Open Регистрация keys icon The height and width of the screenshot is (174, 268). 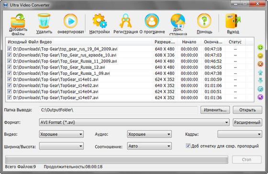click(x=125, y=21)
